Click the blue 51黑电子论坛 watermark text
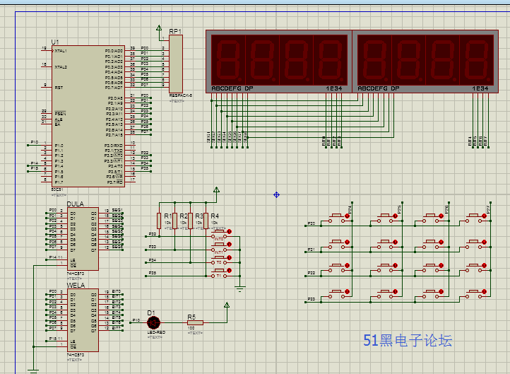 408,341
